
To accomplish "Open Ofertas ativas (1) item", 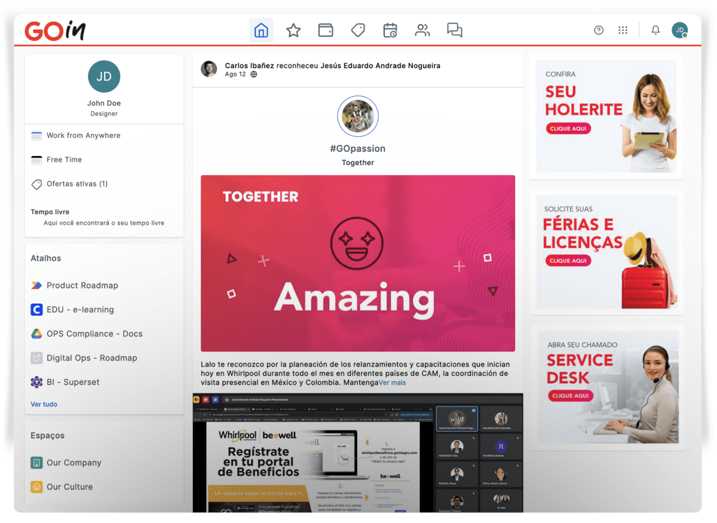I will [x=76, y=184].
